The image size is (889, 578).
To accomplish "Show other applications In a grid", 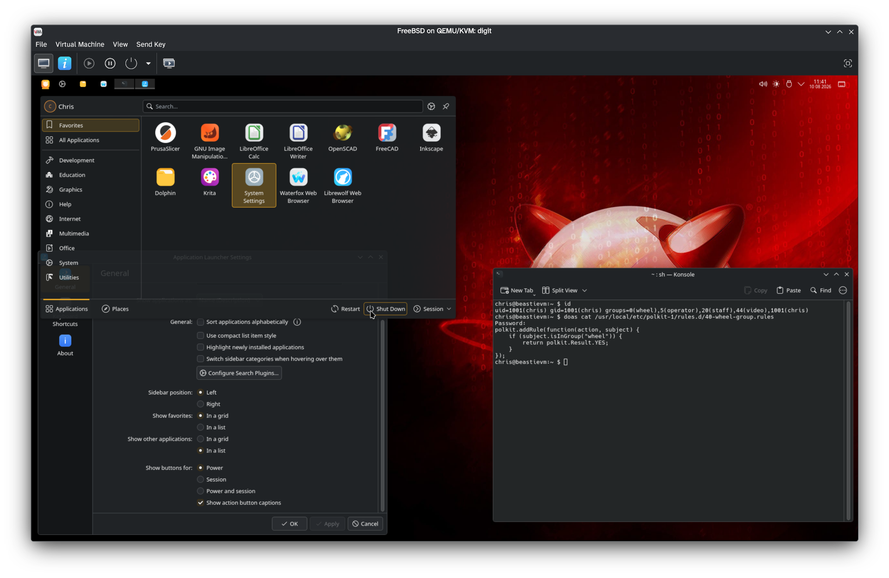I will coord(200,439).
